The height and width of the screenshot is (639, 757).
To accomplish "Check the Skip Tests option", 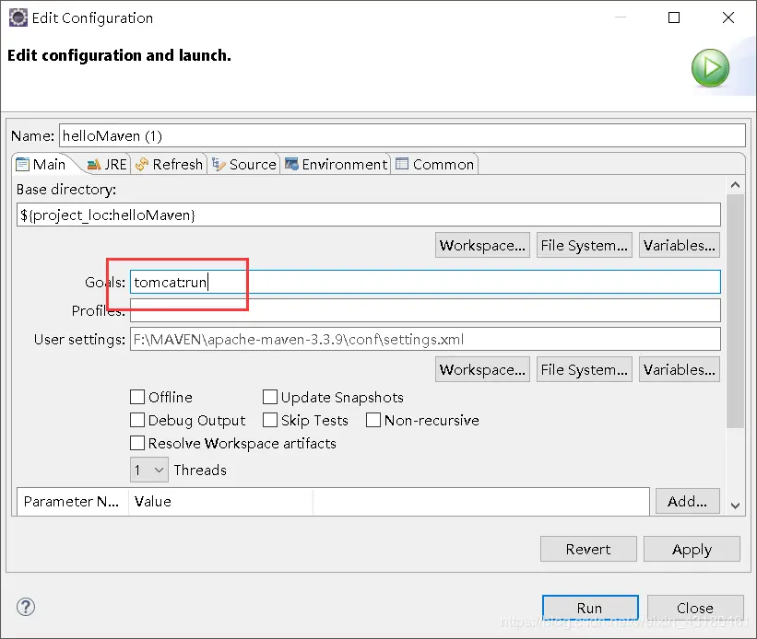I will (x=270, y=420).
